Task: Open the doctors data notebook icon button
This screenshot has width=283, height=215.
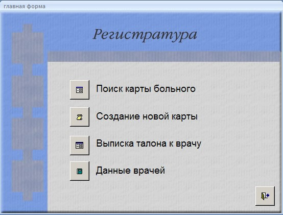Action: tap(80, 171)
